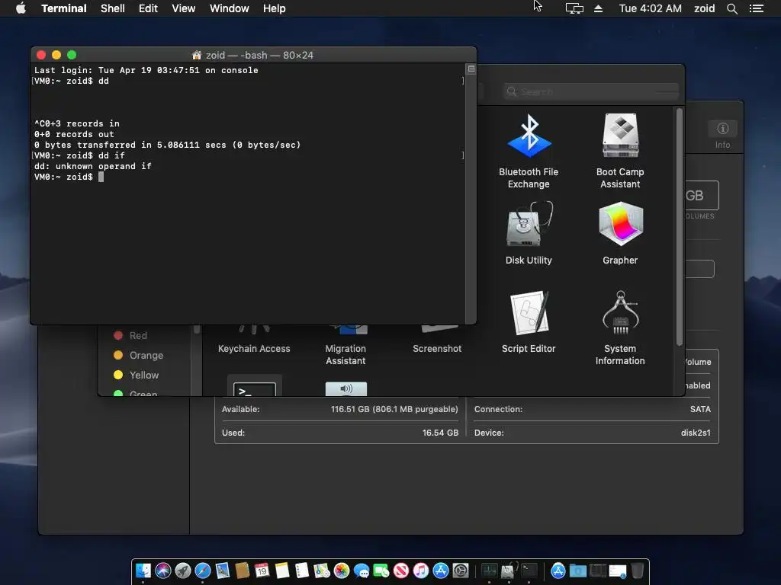Open Calendar from the Dock
The width and height of the screenshot is (781, 585).
tap(262, 571)
